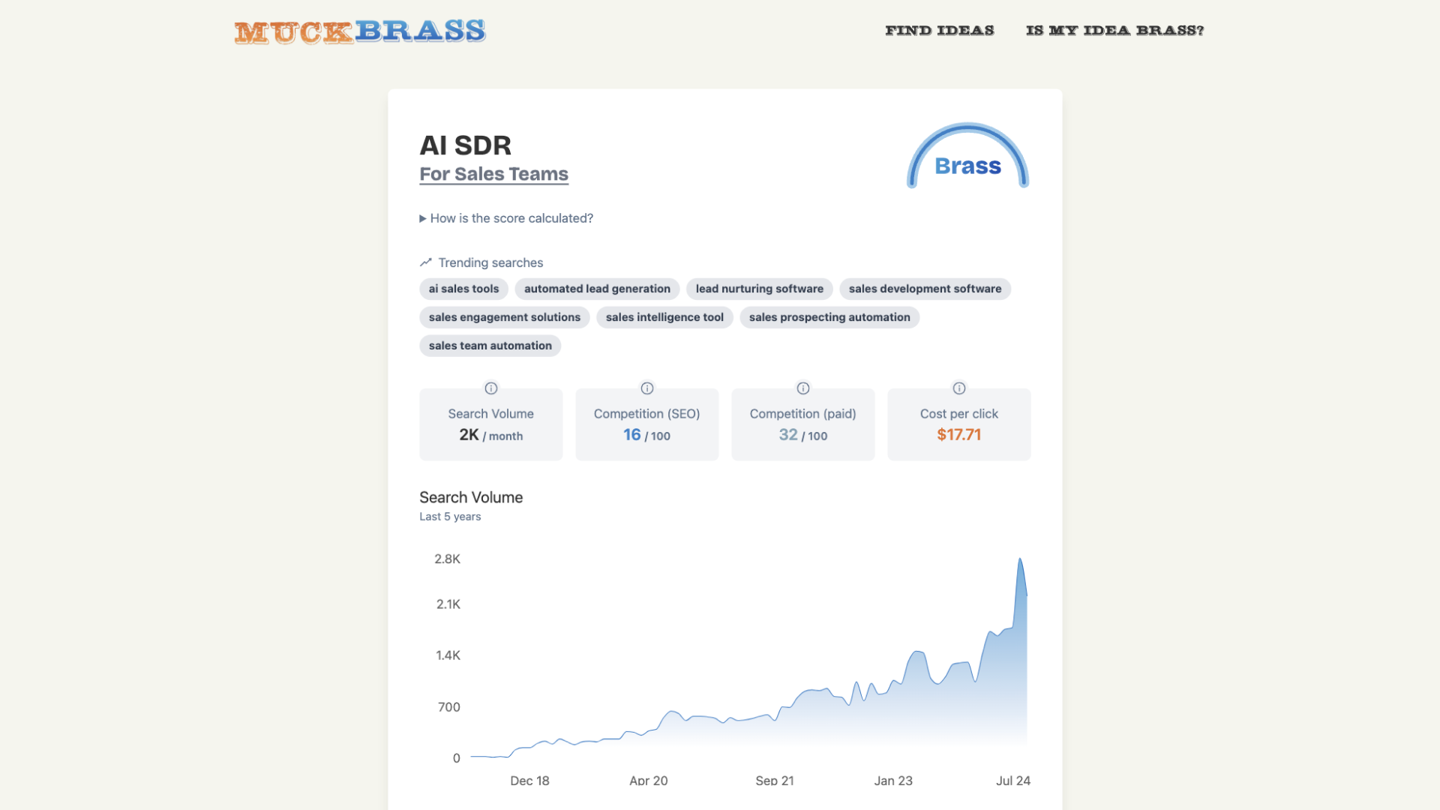Click the Search Volume info icon

tap(491, 388)
